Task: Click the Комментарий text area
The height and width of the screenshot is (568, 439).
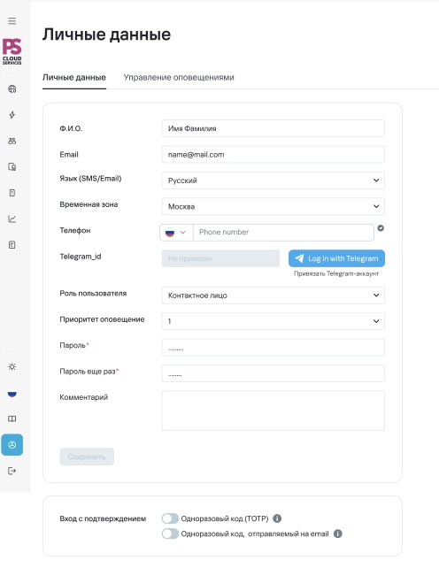Action: [x=273, y=411]
